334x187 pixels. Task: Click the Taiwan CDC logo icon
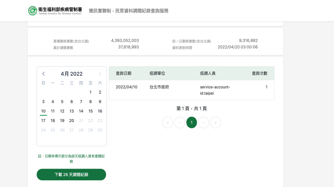point(33,11)
